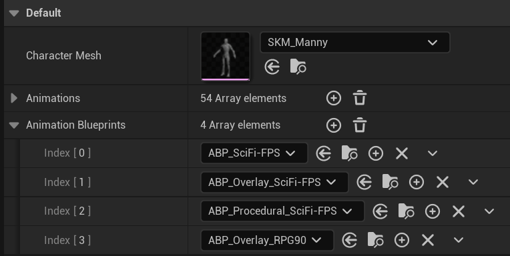Browse to ABP_Overlay_SciFi-FPS in Content Browser
510x256 pixels.
coord(391,182)
